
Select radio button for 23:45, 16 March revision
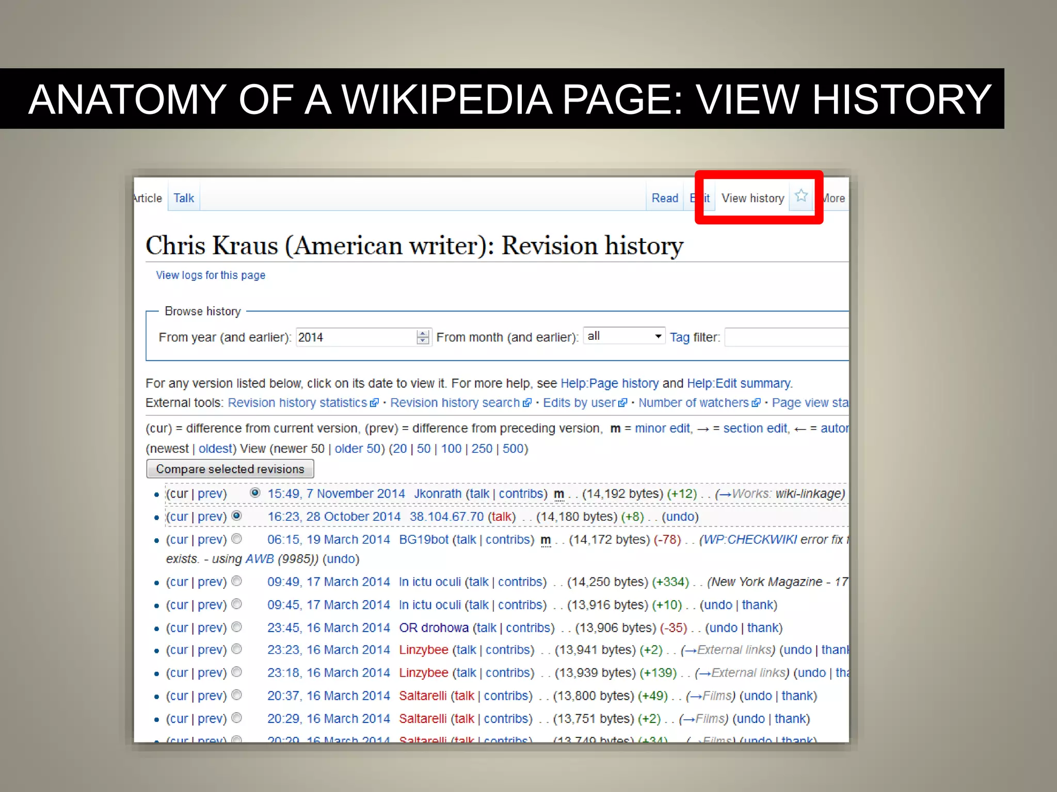coord(237,627)
